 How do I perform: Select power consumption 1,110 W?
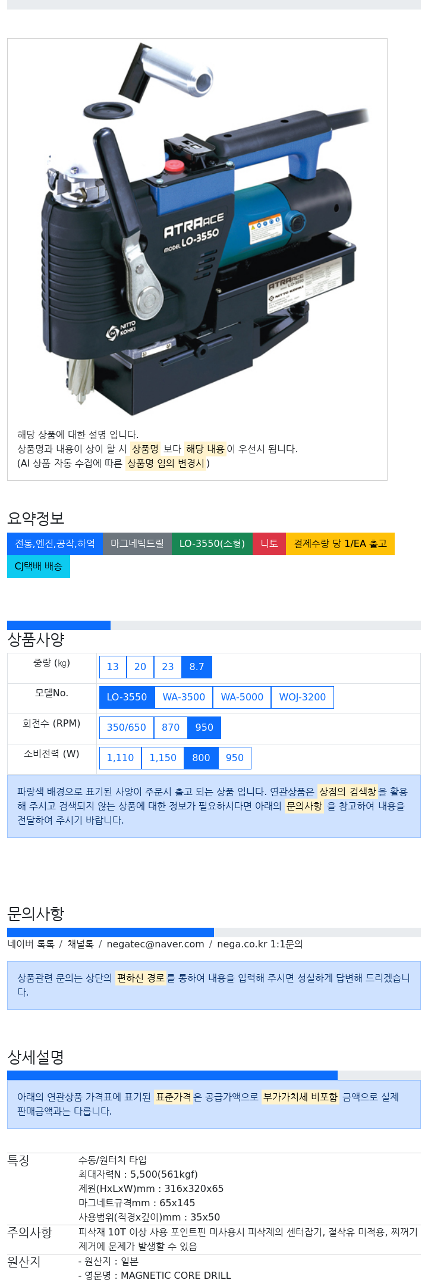tap(121, 758)
